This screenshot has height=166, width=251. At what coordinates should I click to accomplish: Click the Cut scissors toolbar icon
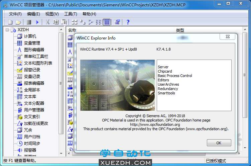47,22
